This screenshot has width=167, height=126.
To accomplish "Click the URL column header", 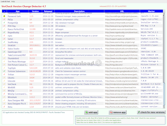I will [122, 11].
